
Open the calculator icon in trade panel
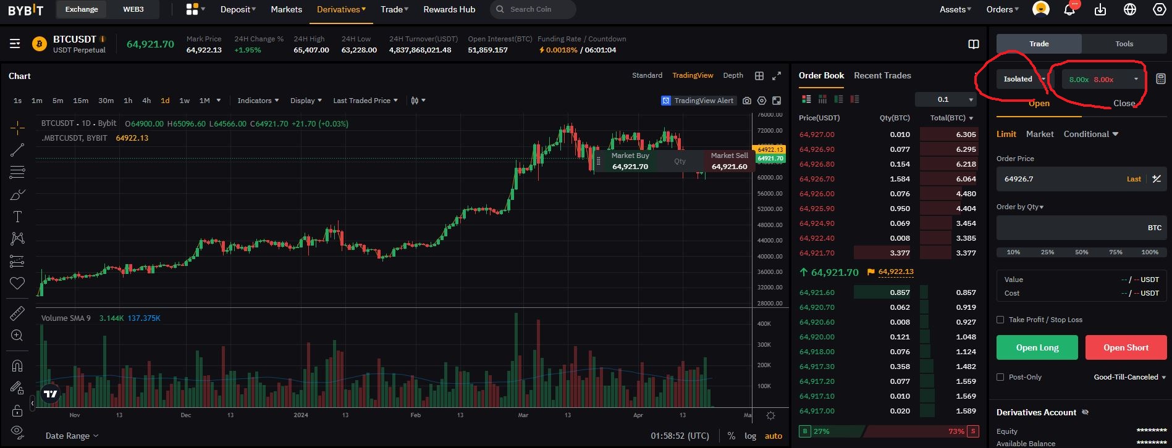click(1161, 79)
